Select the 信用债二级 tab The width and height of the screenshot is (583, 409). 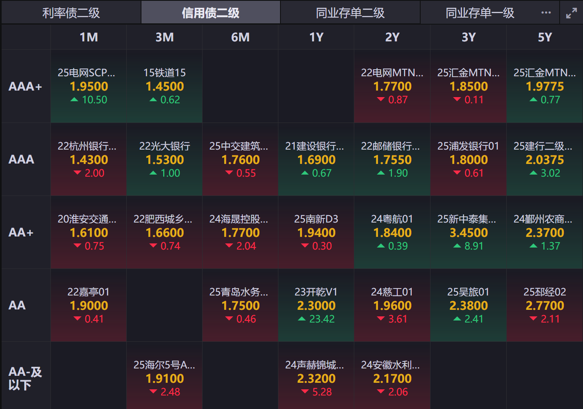tap(211, 13)
